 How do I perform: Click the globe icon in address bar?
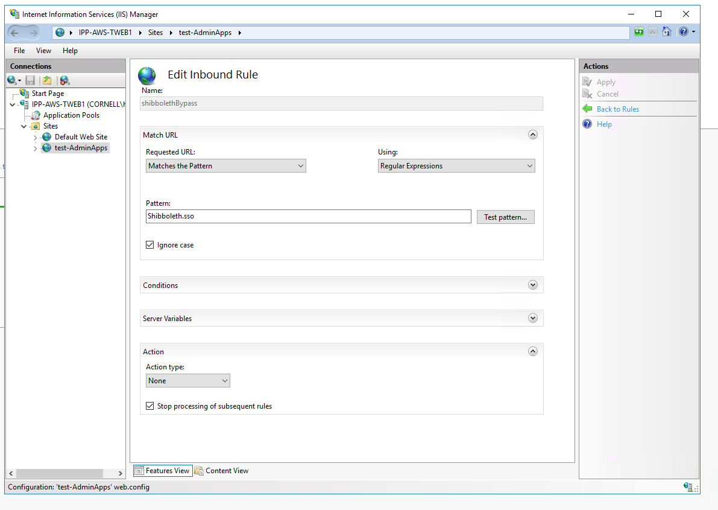tap(60, 33)
